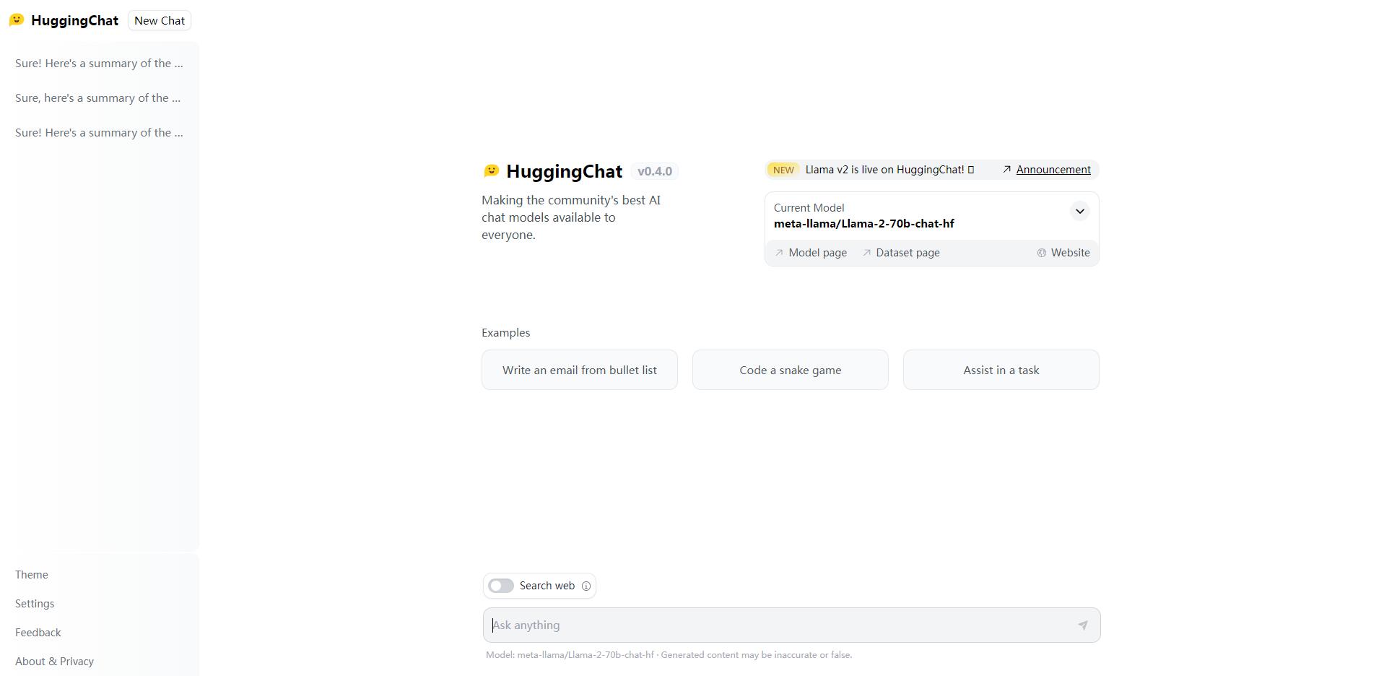Click the meta-llama/Llama-2-70b-chat-hf model name
Viewport: 1384px width, 676px height.
click(864, 224)
